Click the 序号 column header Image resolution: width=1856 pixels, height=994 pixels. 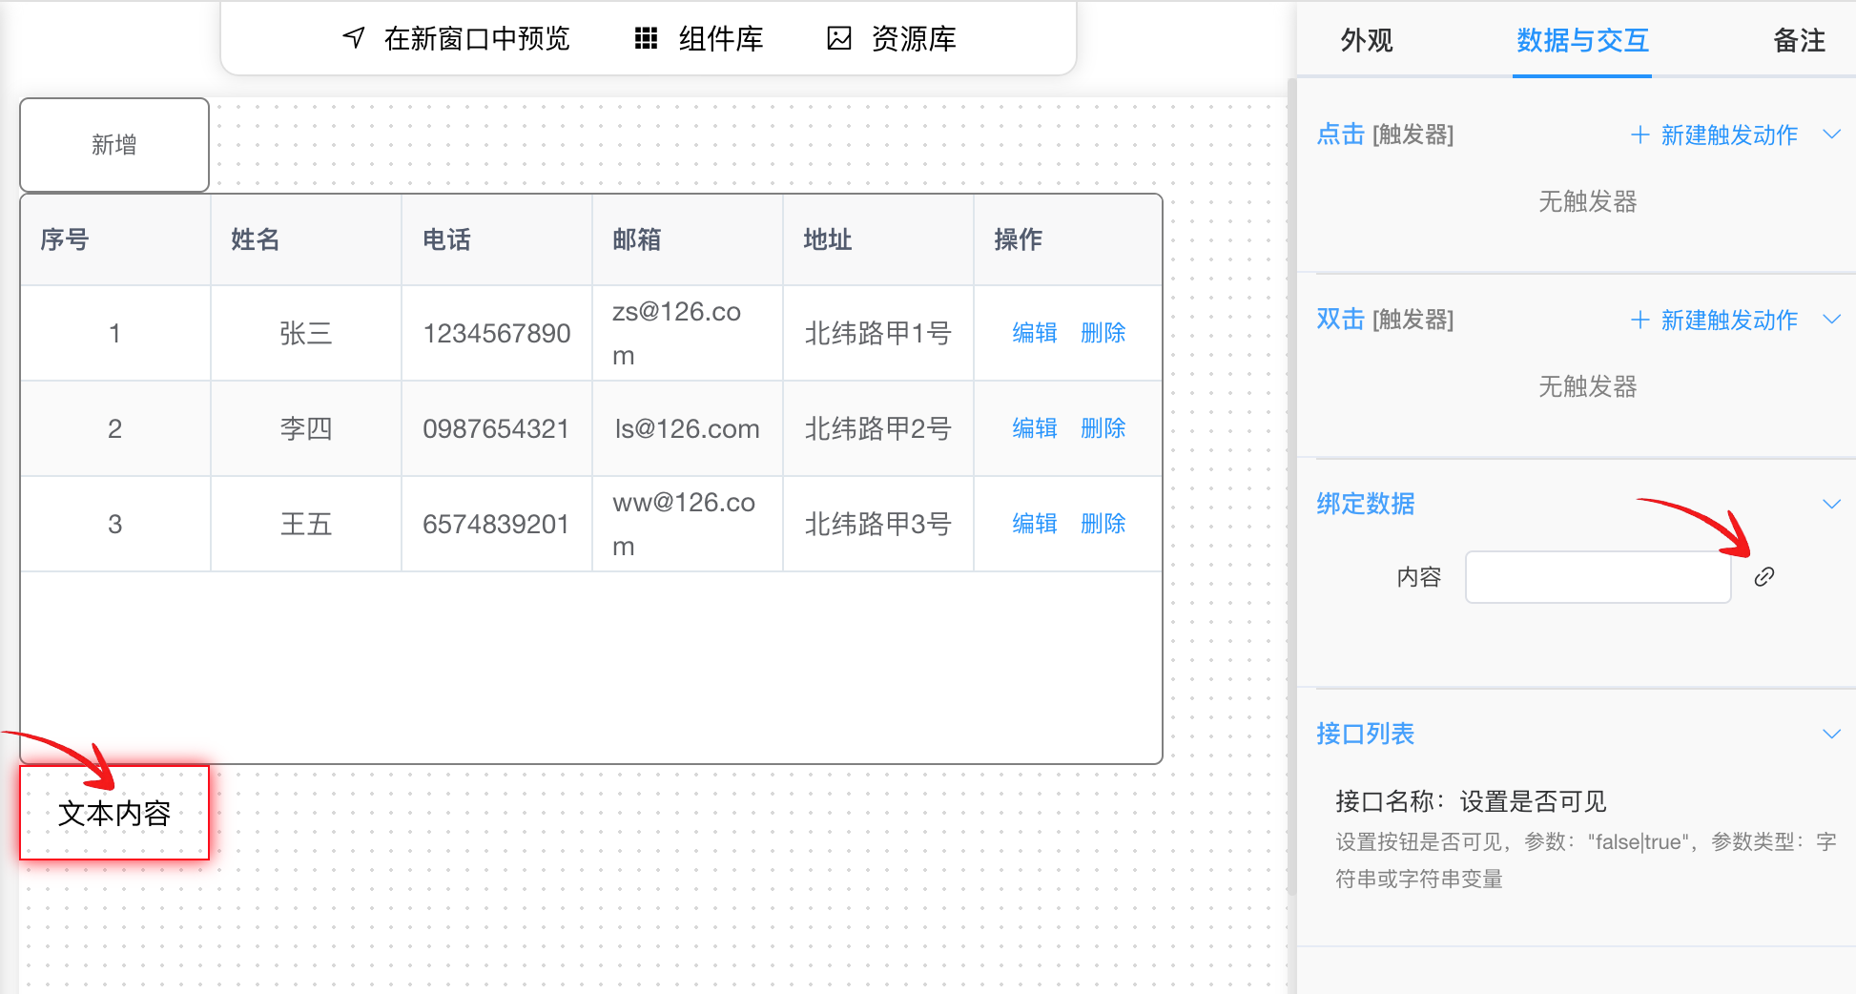pos(115,239)
